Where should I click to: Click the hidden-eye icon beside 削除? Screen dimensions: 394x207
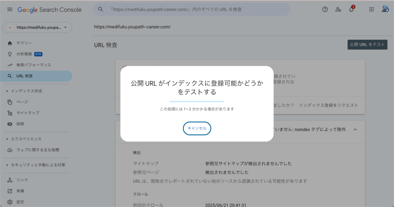pyautogui.click(x=10, y=124)
